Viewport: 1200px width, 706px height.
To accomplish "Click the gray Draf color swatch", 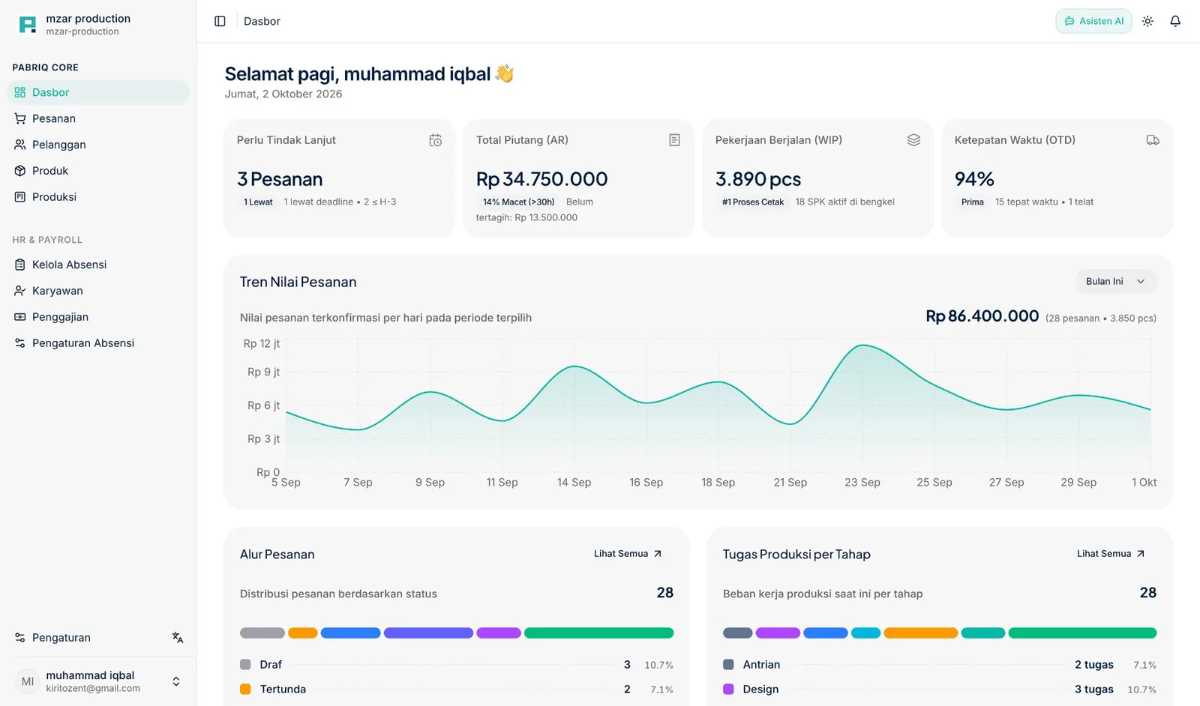I will (245, 665).
